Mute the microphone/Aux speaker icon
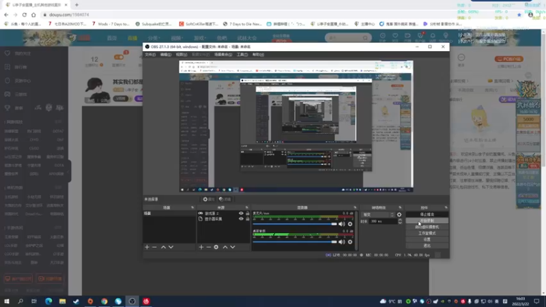The height and width of the screenshot is (307, 546). [342, 224]
